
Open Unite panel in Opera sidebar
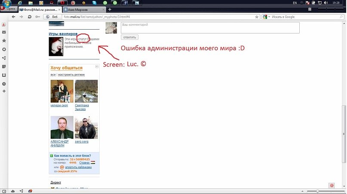tap(4, 58)
